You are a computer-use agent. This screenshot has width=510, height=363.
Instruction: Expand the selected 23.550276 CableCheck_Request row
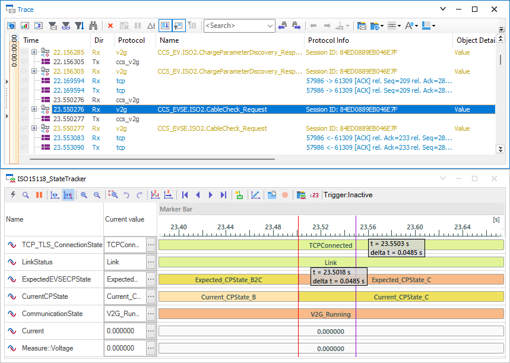tap(34, 109)
